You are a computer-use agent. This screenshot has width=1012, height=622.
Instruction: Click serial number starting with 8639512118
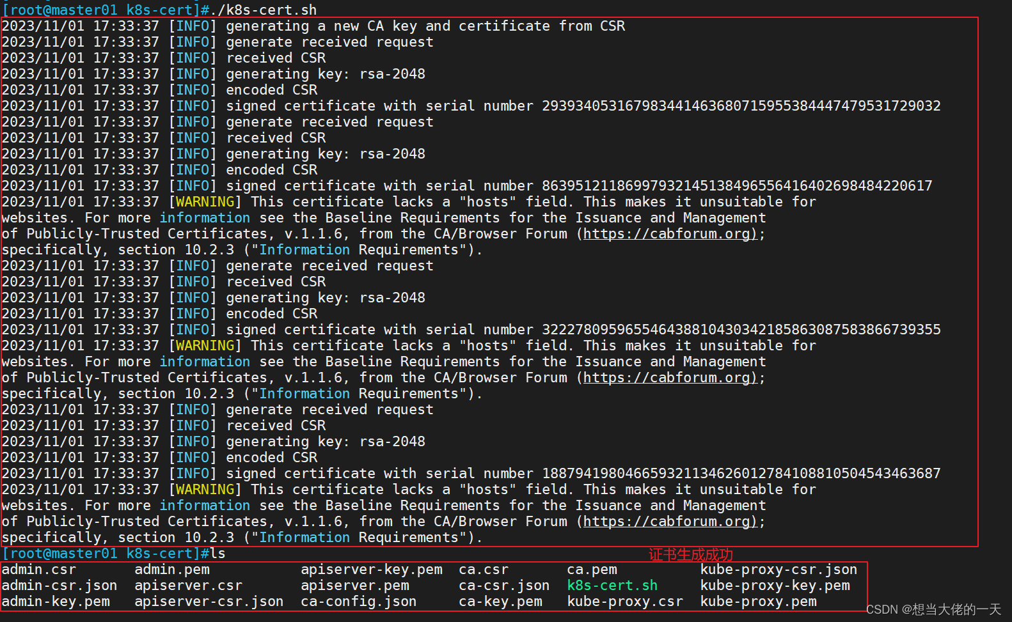[x=737, y=186]
